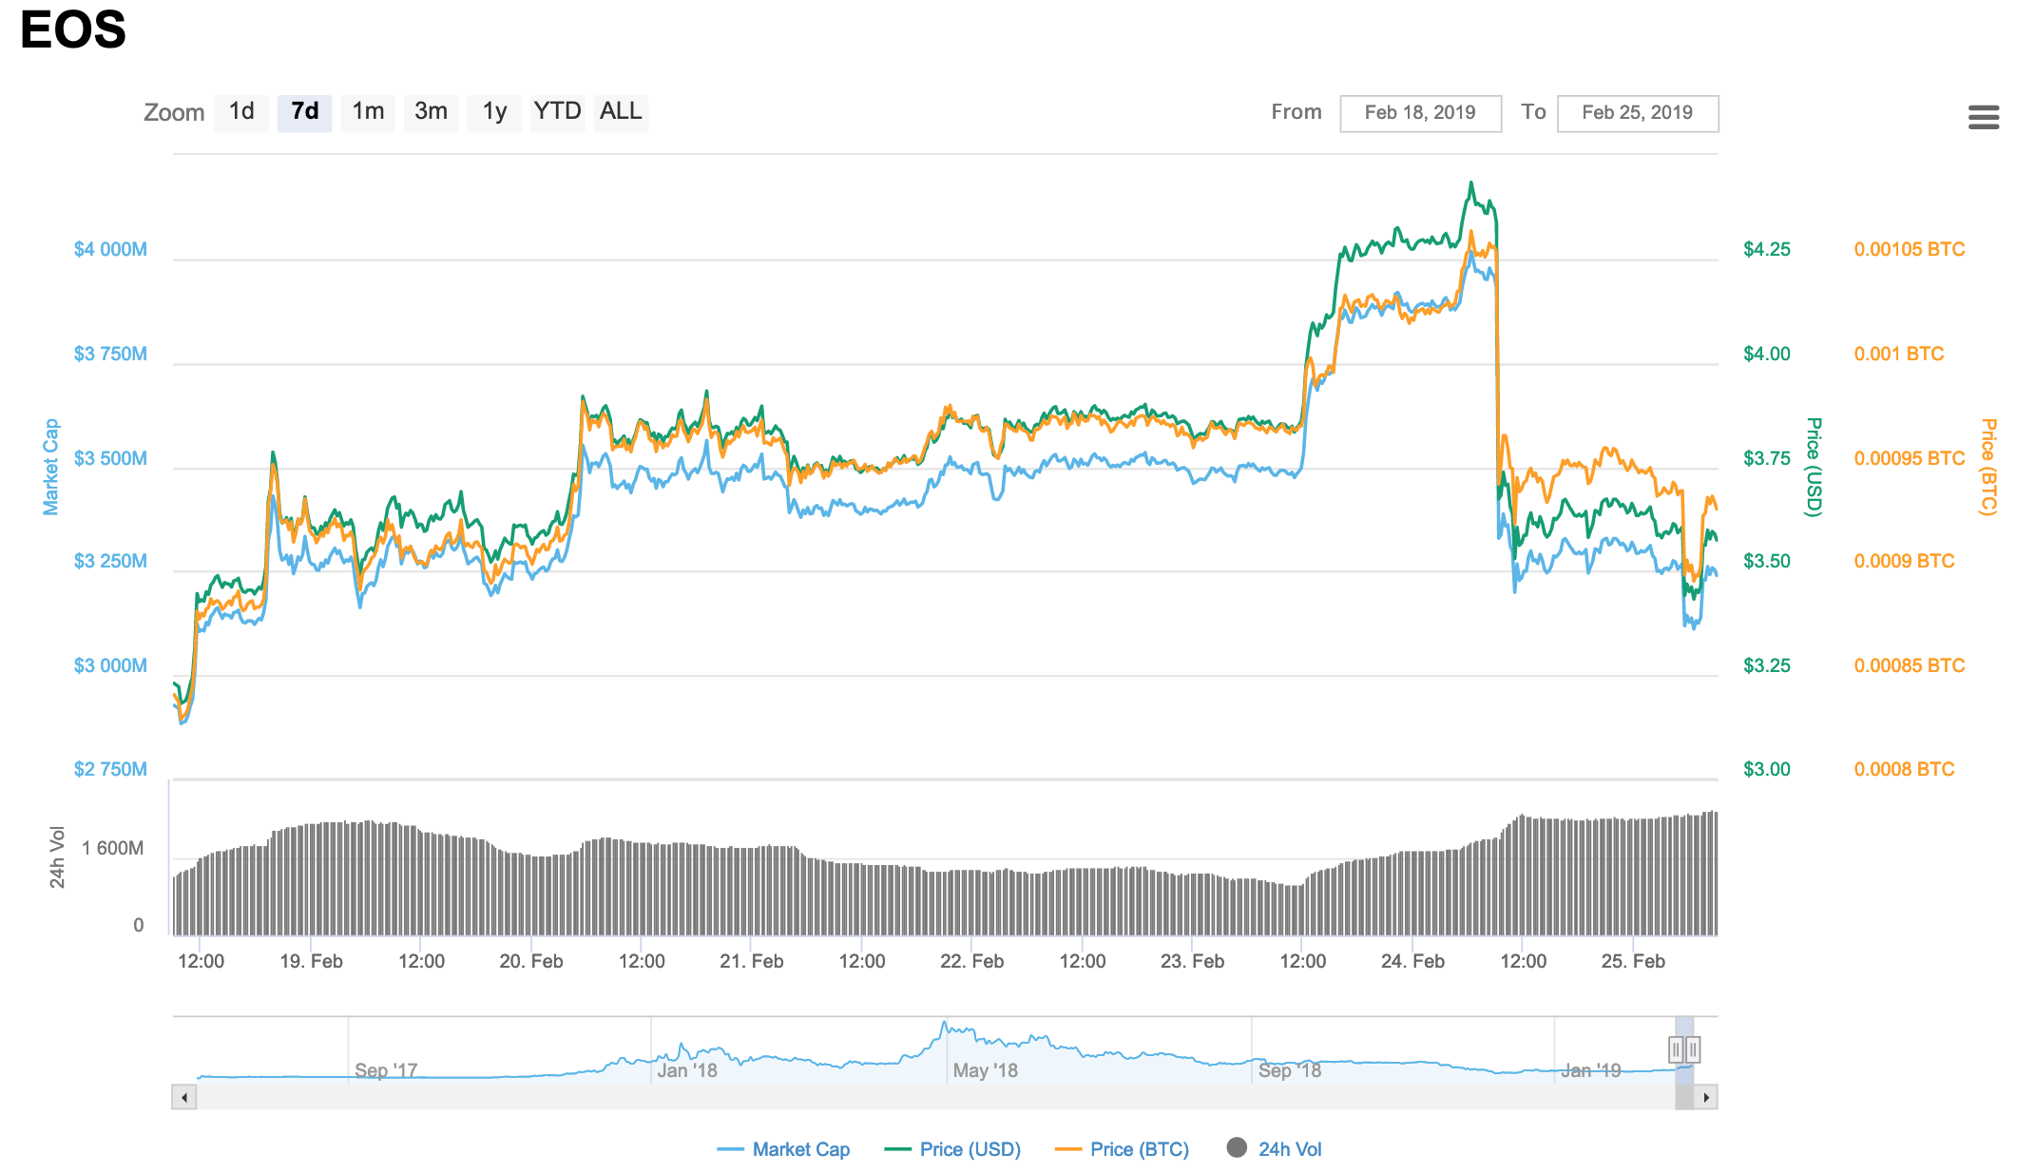Click the vertical Price (USD) axis title
The width and height of the screenshot is (2017, 1173).
pos(1814,467)
